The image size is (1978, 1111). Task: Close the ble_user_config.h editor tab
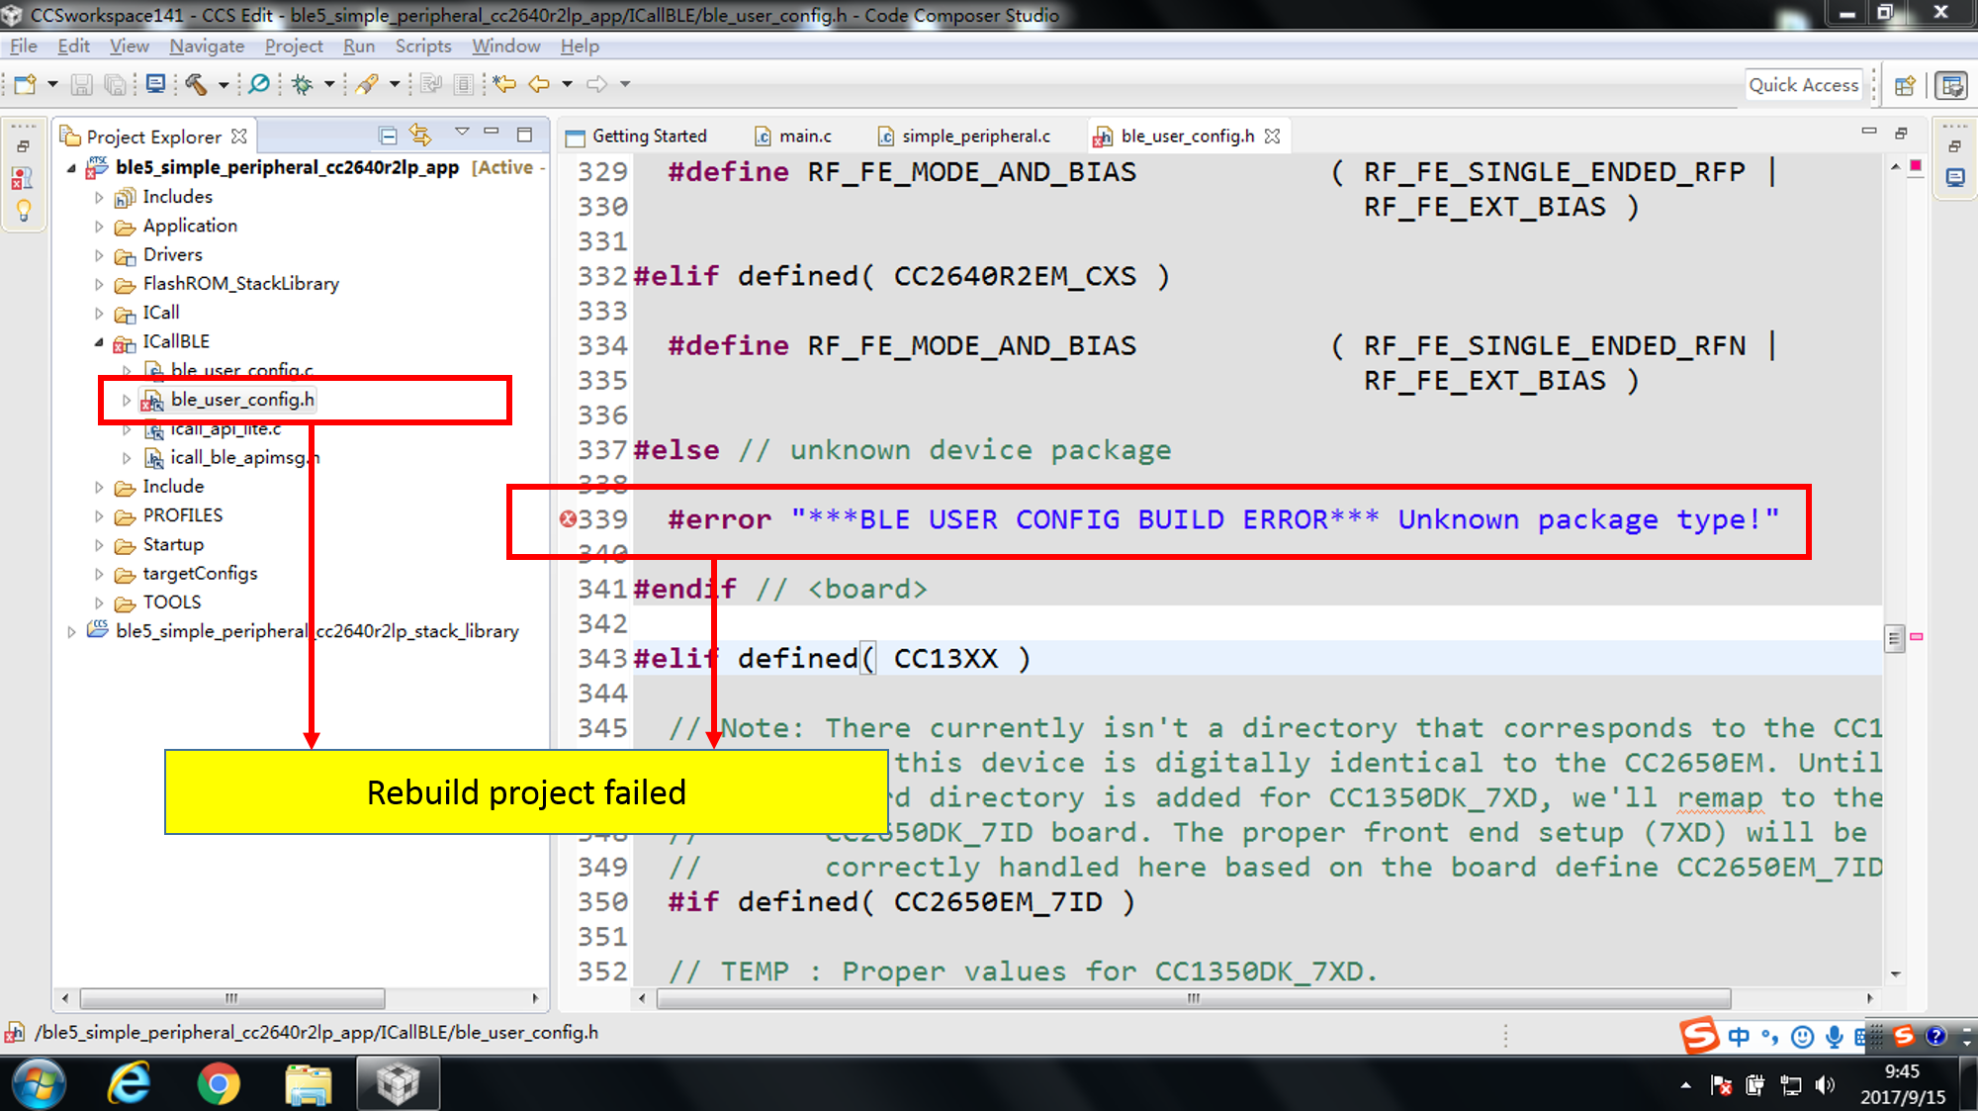tap(1273, 137)
